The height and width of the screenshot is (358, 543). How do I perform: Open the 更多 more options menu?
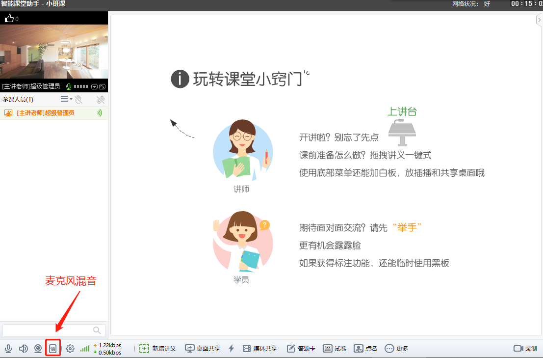click(x=396, y=349)
